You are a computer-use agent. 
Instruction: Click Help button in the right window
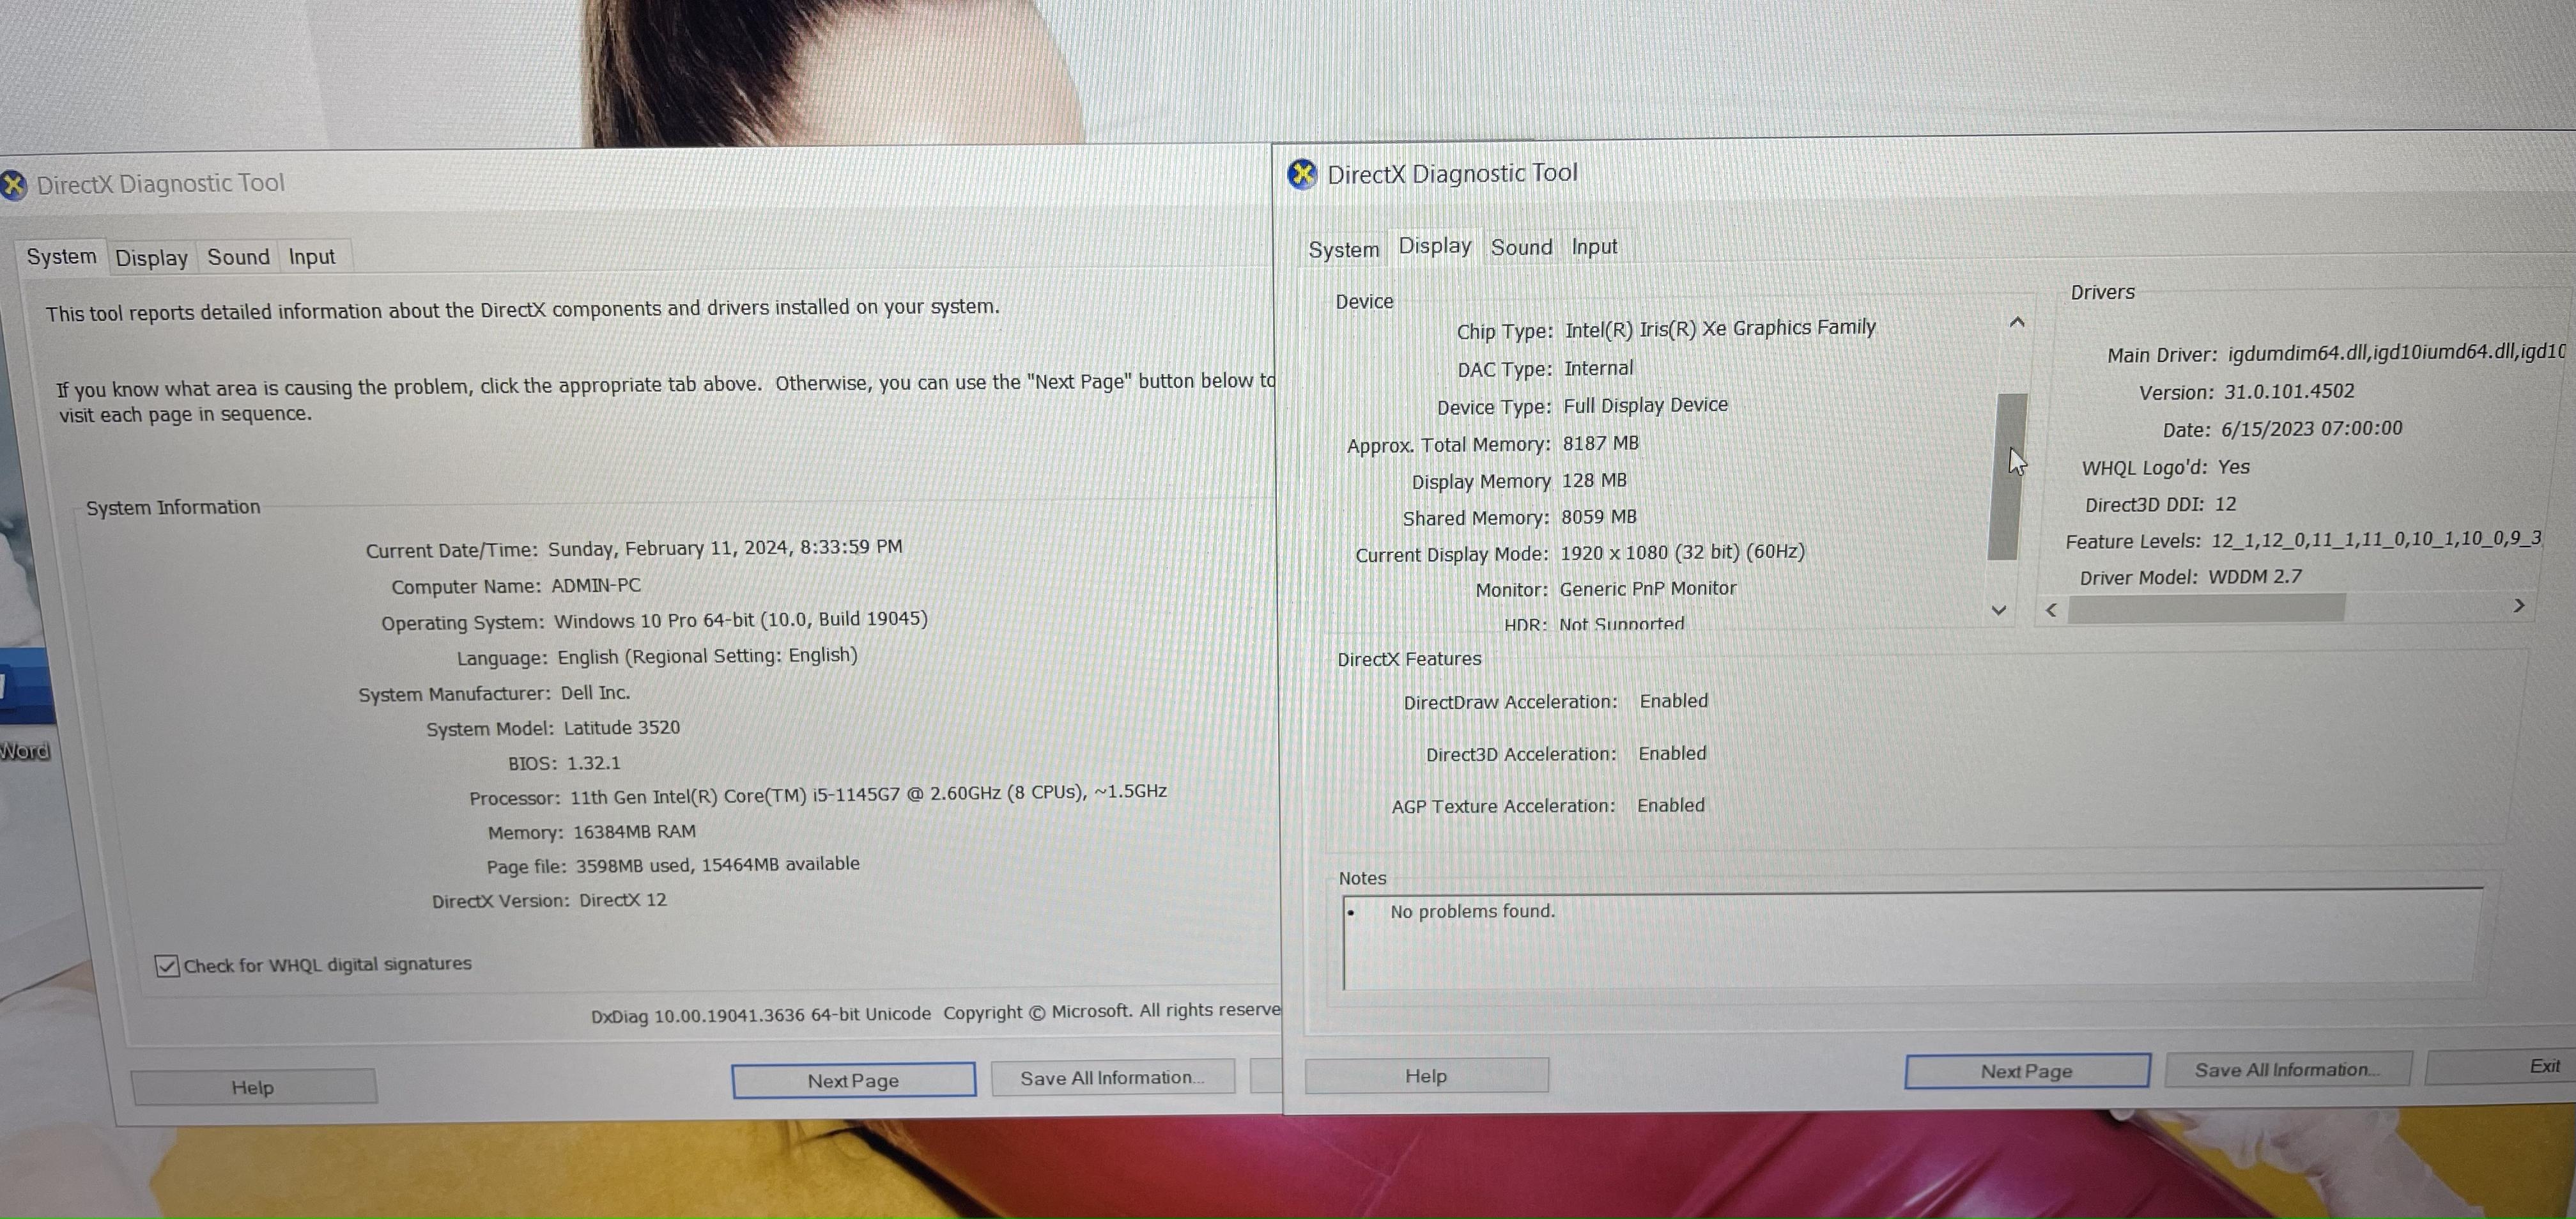1426,1076
